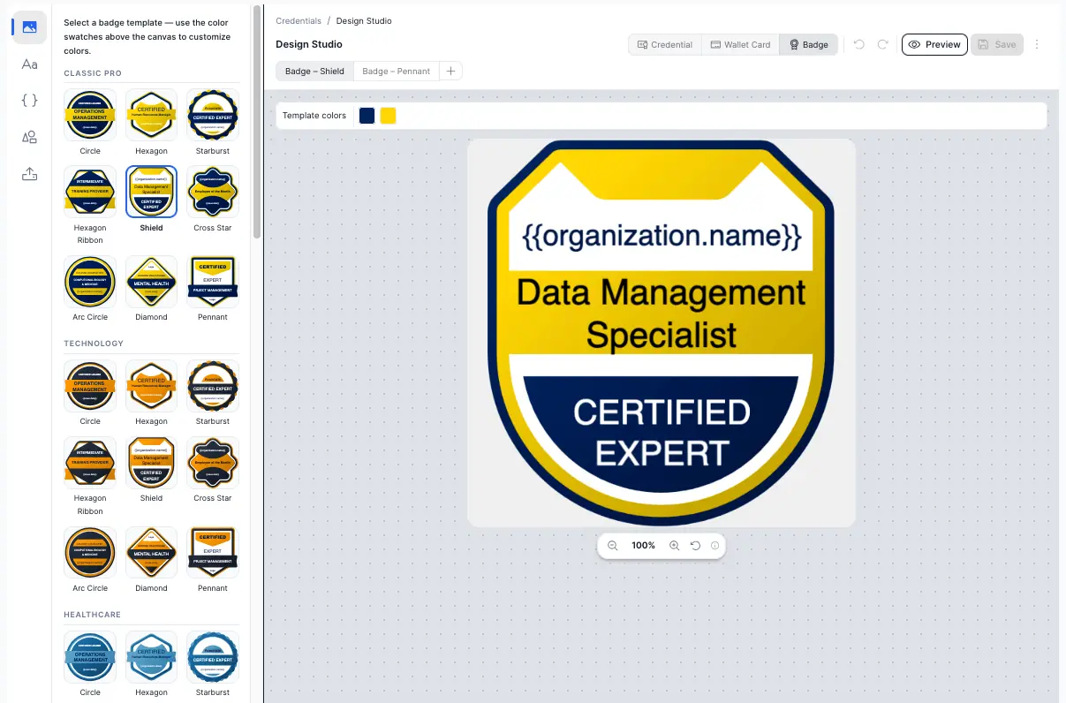The width and height of the screenshot is (1066, 703).
Task: Click the undo arrow in the toolbar
Action: [858, 44]
